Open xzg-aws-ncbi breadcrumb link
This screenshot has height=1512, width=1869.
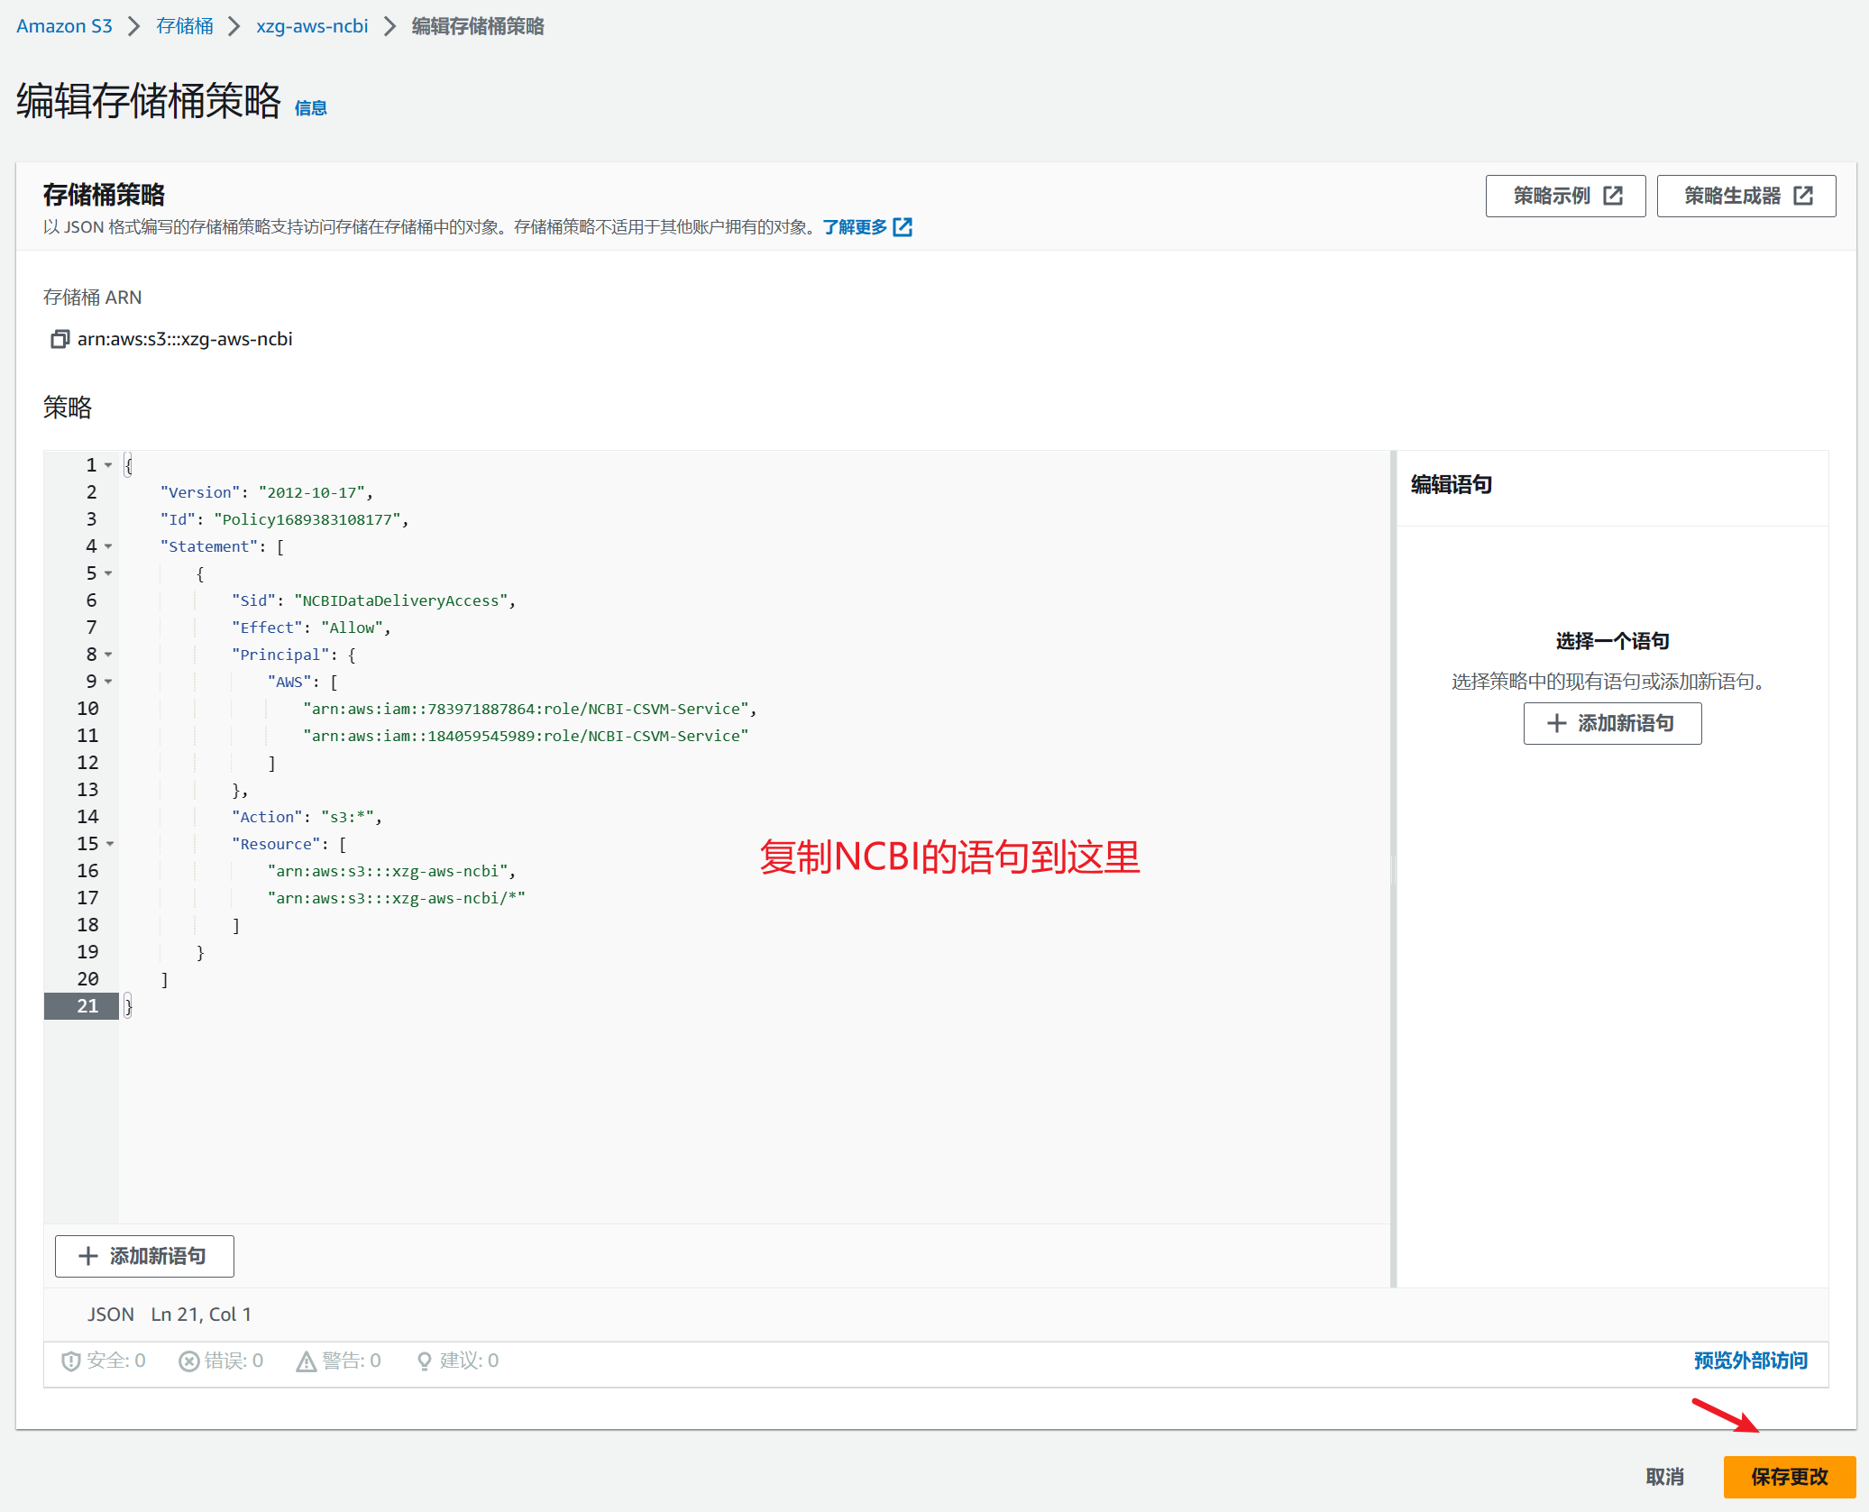312,26
